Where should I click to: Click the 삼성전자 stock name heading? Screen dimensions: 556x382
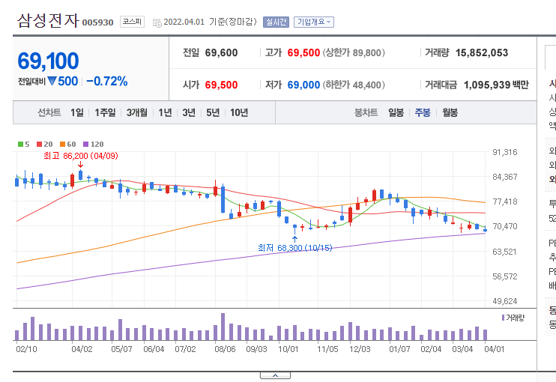pos(48,20)
